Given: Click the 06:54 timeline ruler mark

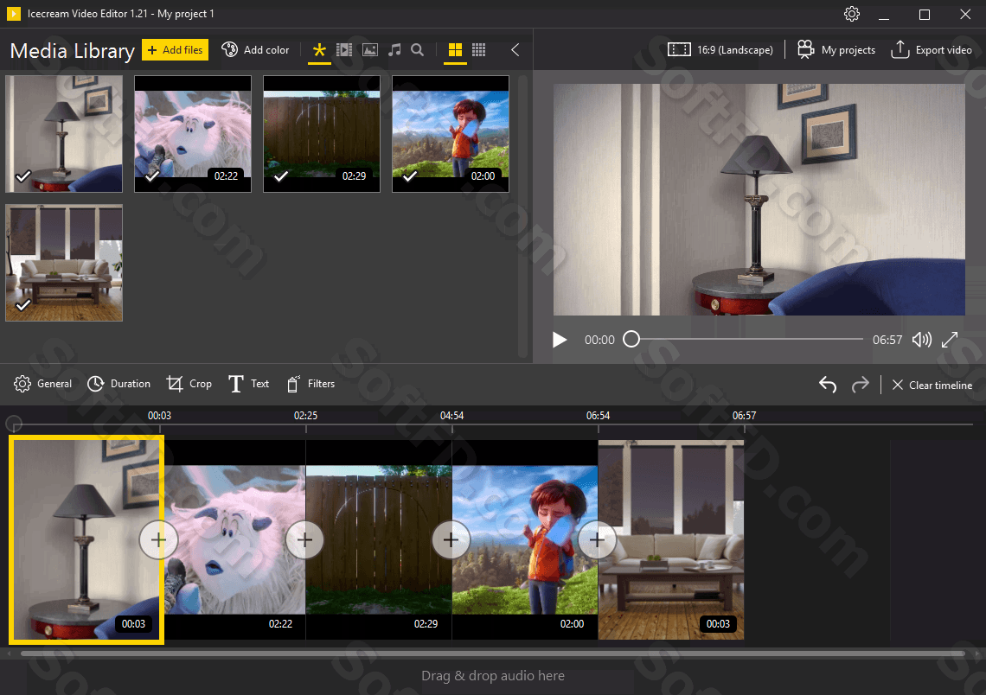Looking at the screenshot, I should pyautogui.click(x=598, y=416).
